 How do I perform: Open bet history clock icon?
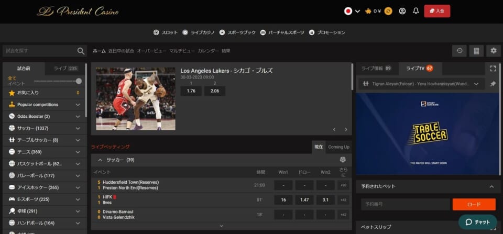tap(460, 51)
